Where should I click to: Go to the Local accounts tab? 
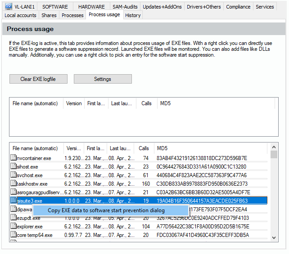click(x=20, y=15)
